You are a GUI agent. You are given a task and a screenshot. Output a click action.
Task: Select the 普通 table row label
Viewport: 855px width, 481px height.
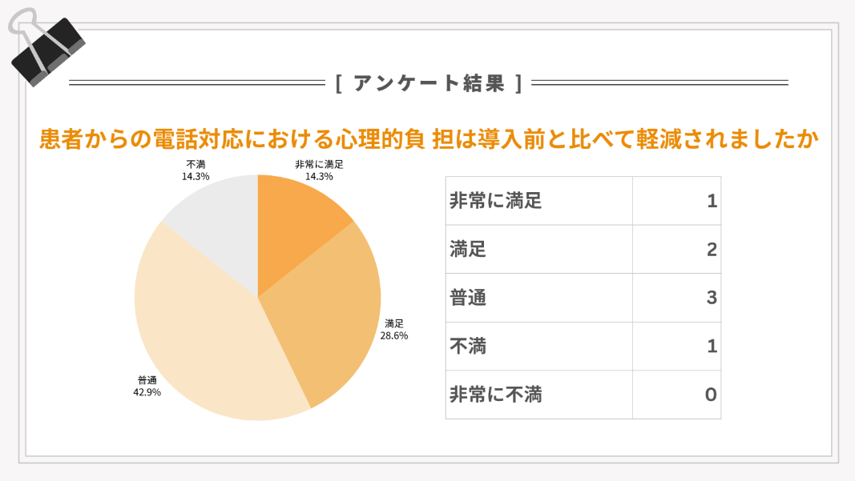tap(468, 298)
